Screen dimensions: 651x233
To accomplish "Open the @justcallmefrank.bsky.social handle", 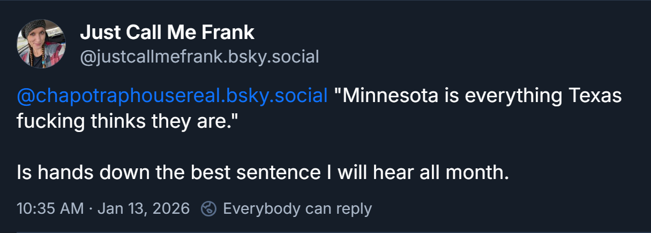I will click(x=199, y=56).
